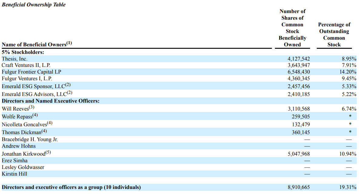Image resolution: width=361 pixels, height=195 pixels.
Task: Select percentage 9.45%
Action: pos(349,79)
